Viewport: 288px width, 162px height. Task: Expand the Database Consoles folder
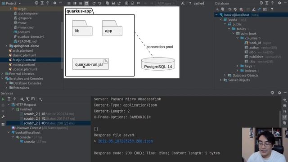[x=6, y=83]
